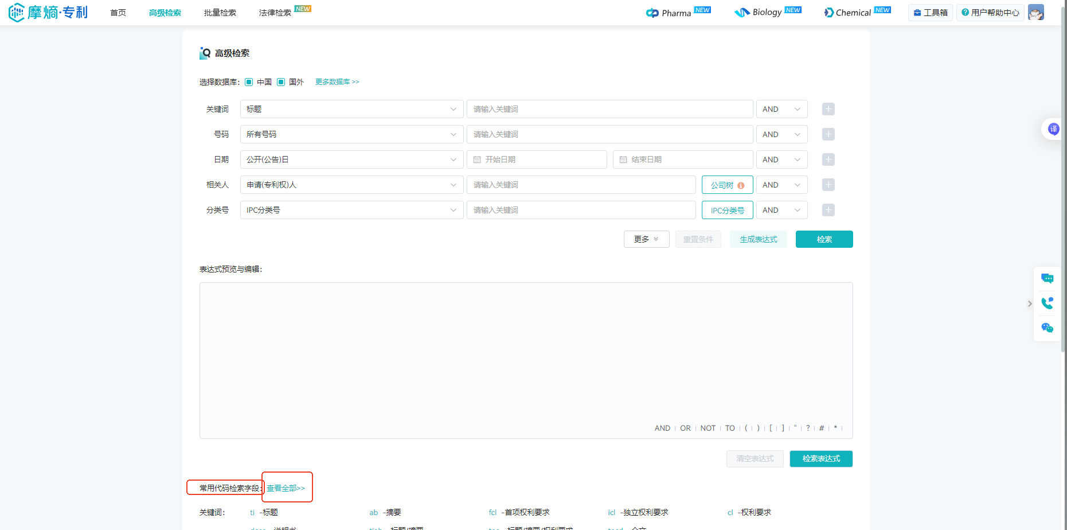
Task: Open the 工具箱 toolbox
Action: tap(930, 13)
